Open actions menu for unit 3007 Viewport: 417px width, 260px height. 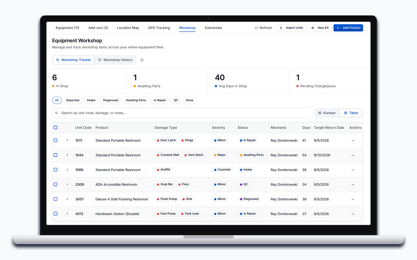click(x=353, y=199)
